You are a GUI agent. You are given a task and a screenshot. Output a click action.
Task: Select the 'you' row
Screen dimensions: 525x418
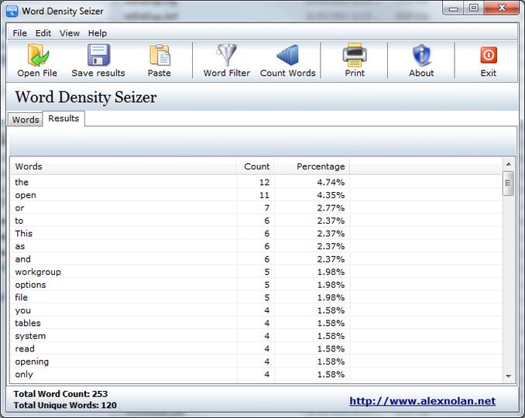[x=256, y=310]
